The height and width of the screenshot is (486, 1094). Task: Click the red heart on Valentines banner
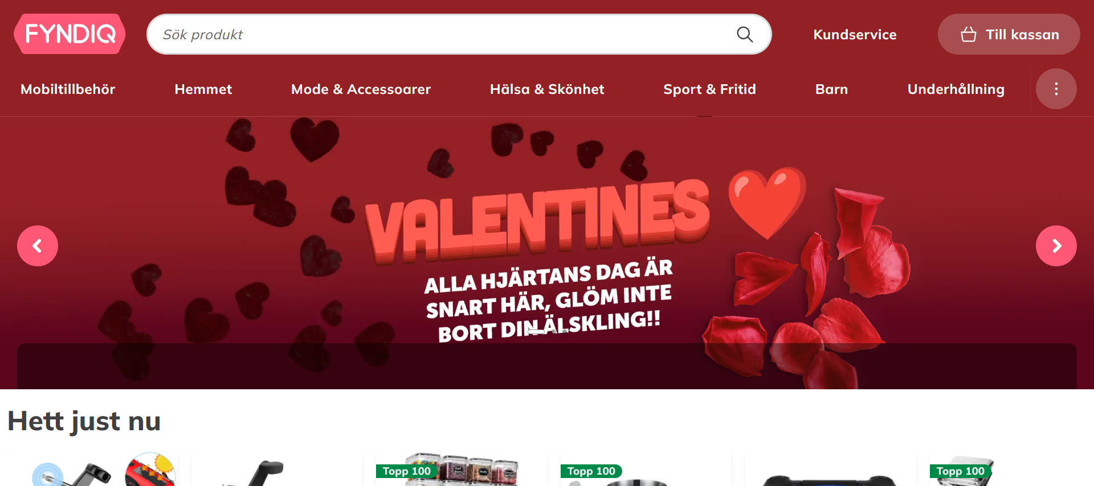coord(768,203)
